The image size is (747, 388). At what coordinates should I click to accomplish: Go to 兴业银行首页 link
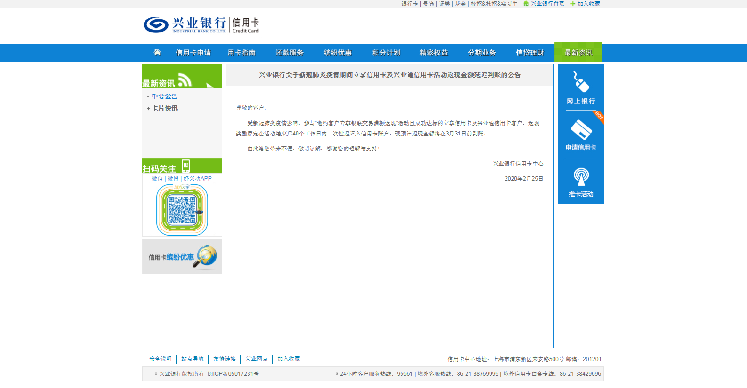547,4
